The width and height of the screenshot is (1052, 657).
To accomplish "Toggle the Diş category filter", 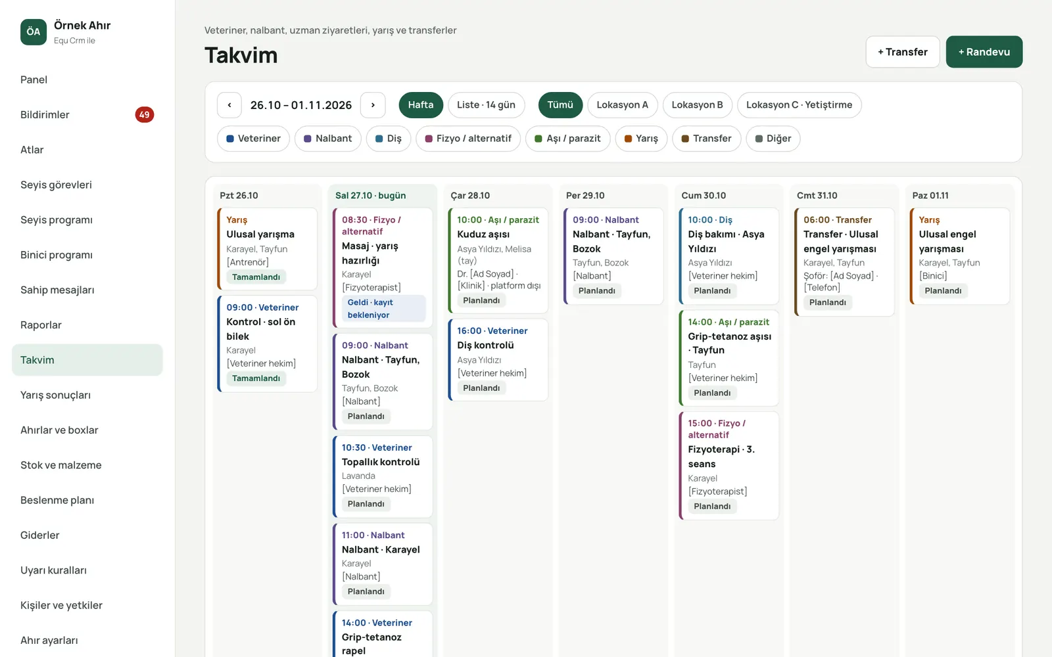I will (x=389, y=139).
